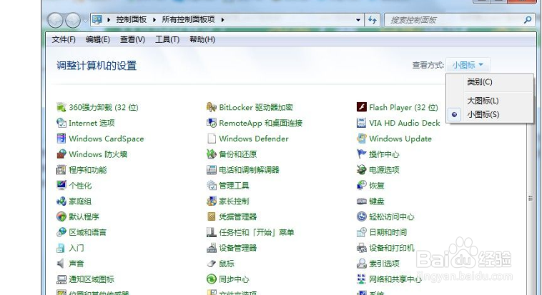This screenshot has width=542, height=295.
Task: Open the 查看(V) menu
Action: pyautogui.click(x=132, y=40)
